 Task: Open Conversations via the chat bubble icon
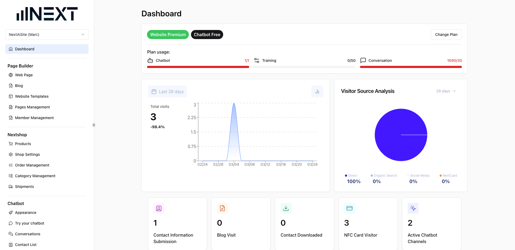click(10, 234)
